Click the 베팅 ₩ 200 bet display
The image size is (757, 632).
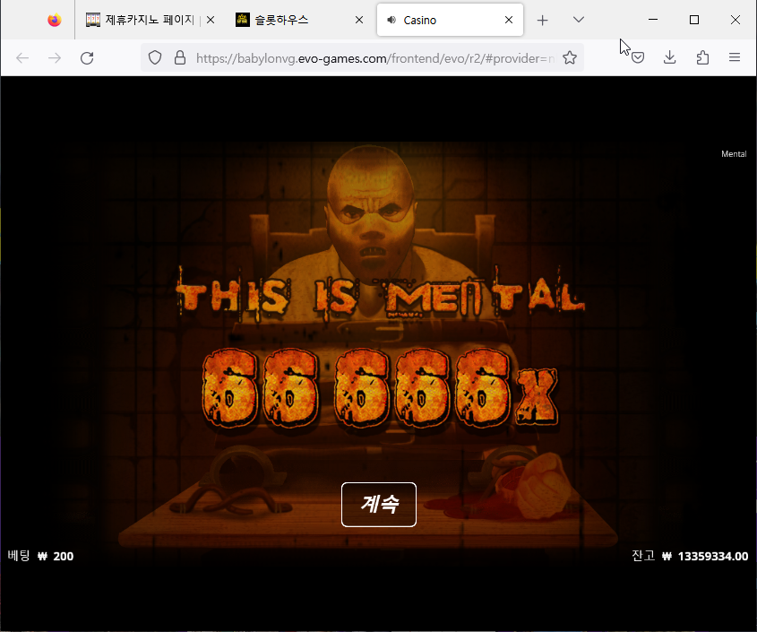click(40, 556)
